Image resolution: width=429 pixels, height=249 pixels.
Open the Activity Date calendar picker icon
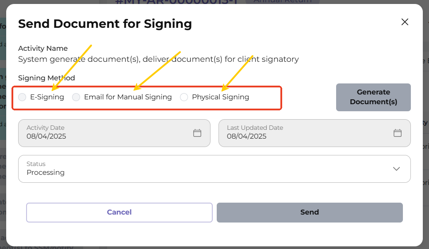pyautogui.click(x=197, y=132)
